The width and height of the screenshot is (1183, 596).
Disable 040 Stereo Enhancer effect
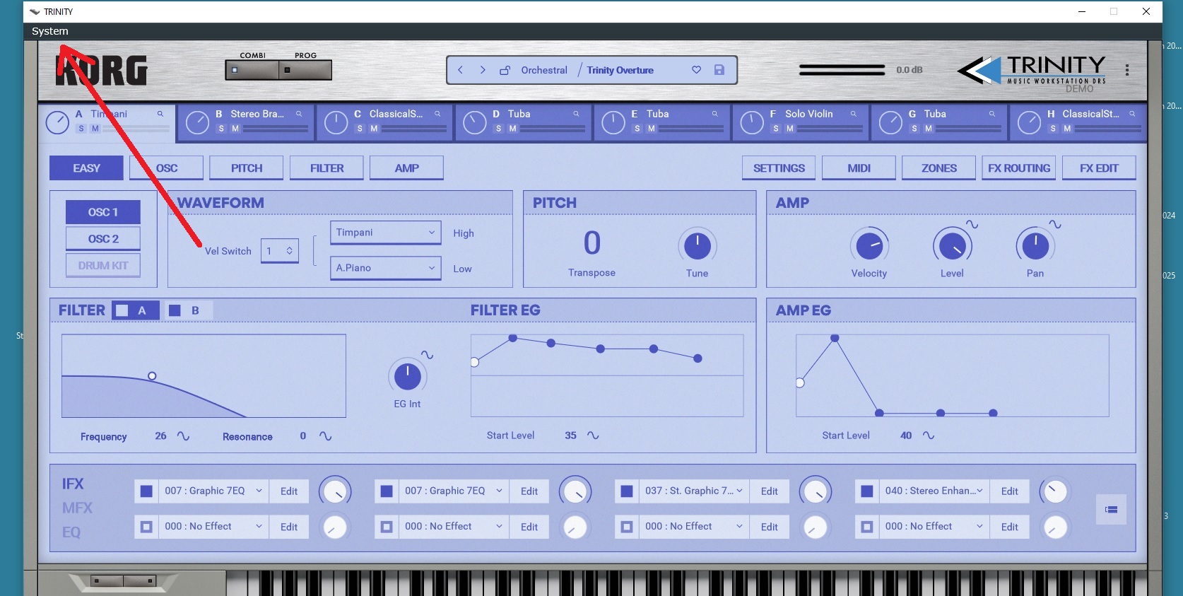click(867, 491)
